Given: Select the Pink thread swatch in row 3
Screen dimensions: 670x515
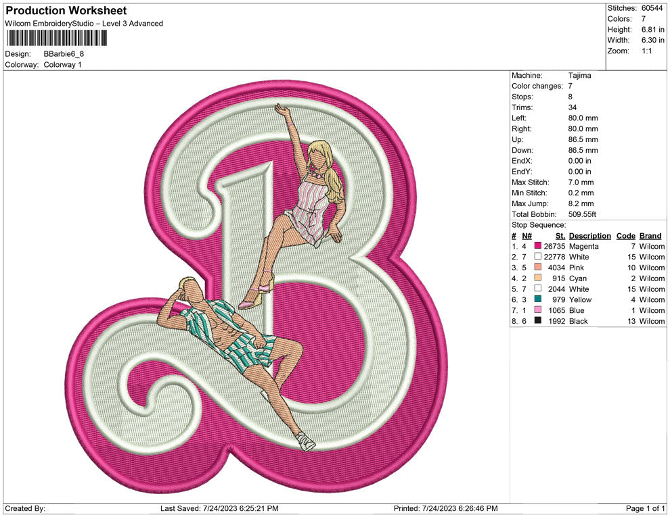Looking at the screenshot, I should click(538, 268).
